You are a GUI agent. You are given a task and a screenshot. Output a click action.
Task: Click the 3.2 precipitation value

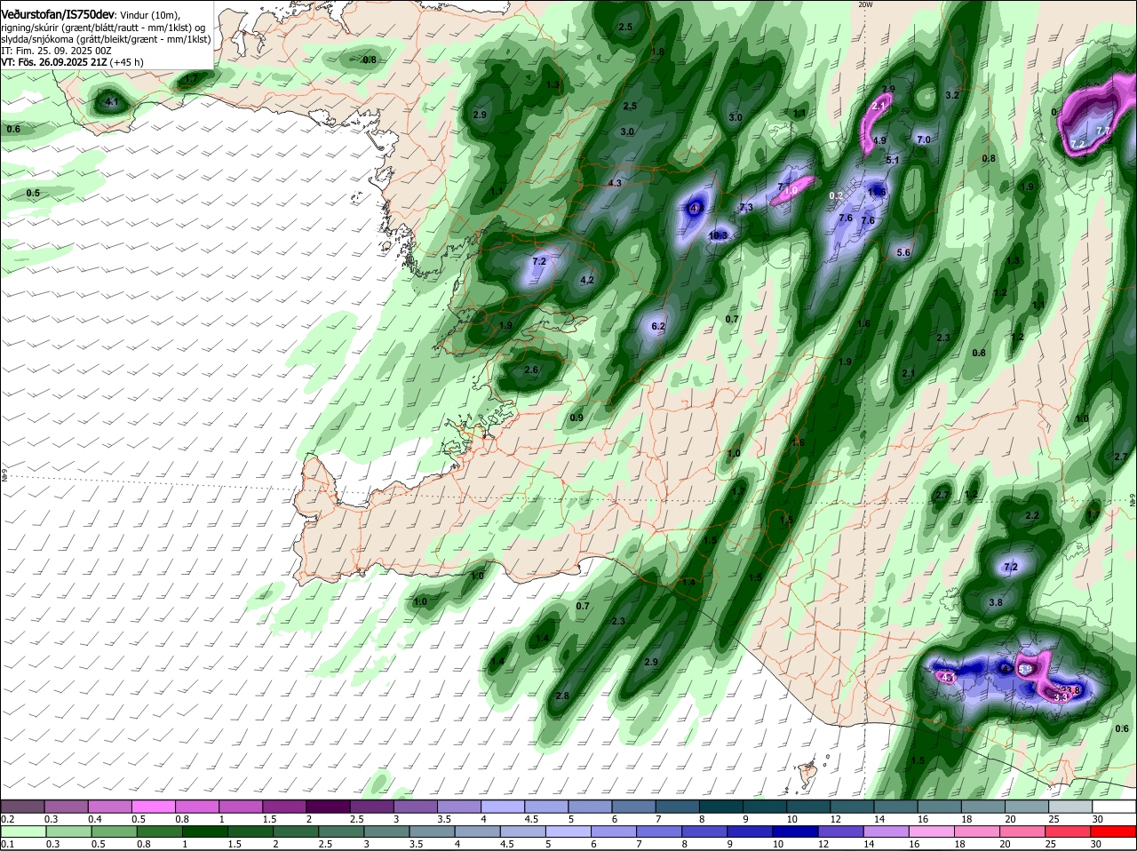click(952, 94)
